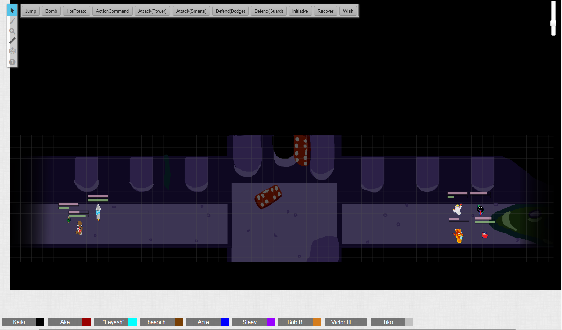
Task: Open the help question mark icon
Action: (12, 62)
